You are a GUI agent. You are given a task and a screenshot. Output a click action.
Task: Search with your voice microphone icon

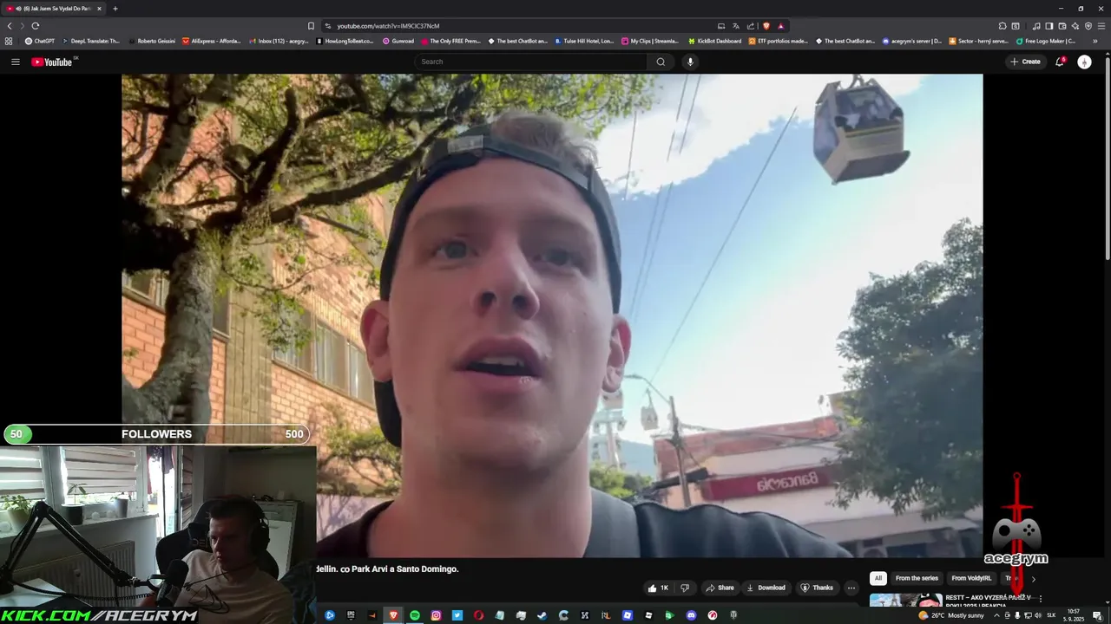(x=690, y=62)
